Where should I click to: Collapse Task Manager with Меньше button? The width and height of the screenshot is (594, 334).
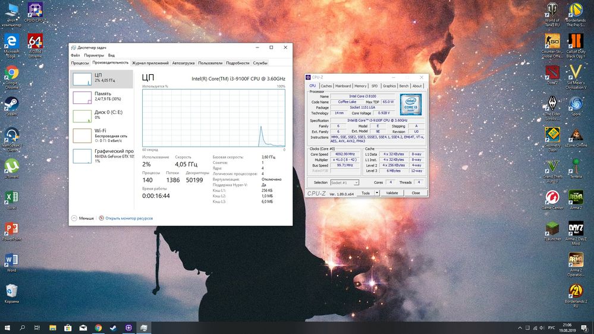click(83, 218)
